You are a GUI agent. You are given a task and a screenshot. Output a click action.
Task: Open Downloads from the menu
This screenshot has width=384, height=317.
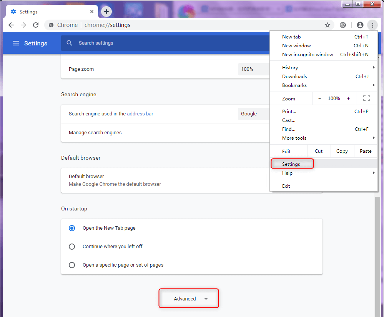[324, 76]
